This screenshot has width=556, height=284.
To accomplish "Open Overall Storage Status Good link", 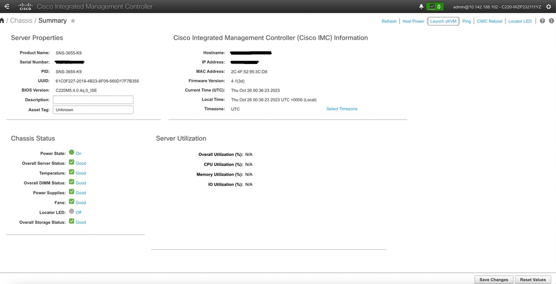I will (81, 222).
